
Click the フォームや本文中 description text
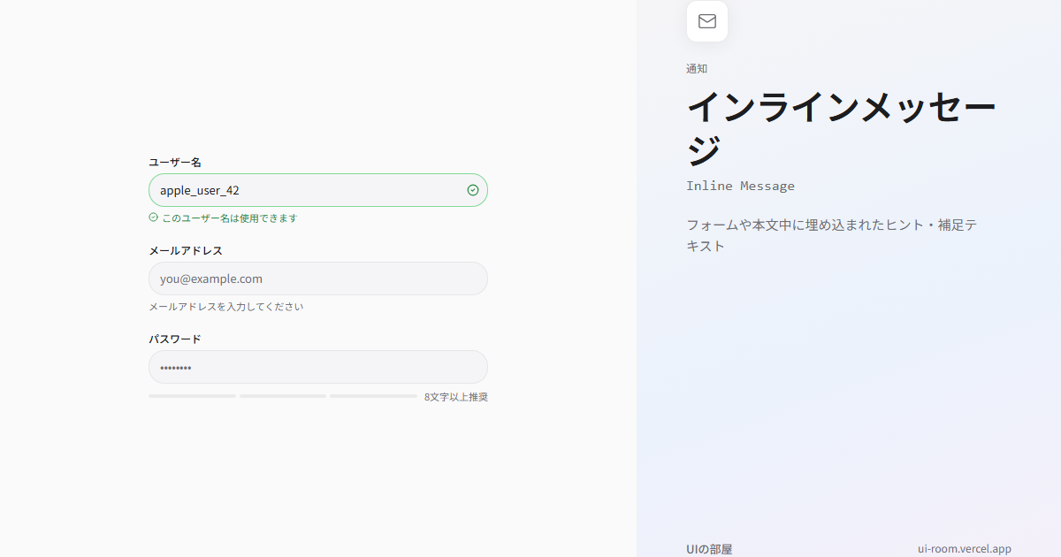click(x=831, y=235)
